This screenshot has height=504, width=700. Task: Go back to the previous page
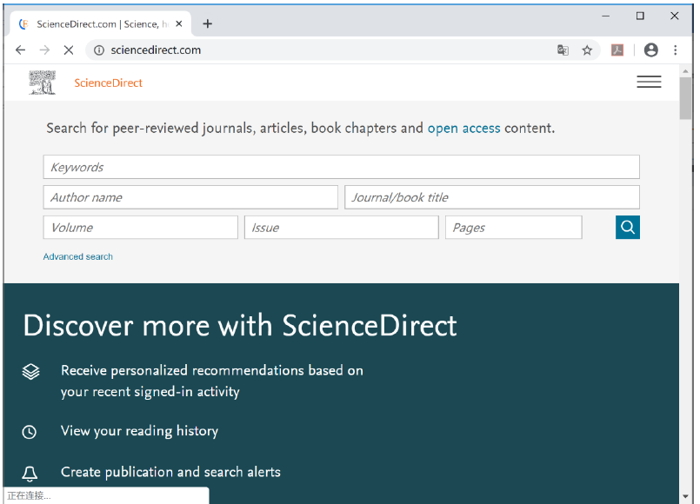[x=21, y=50]
